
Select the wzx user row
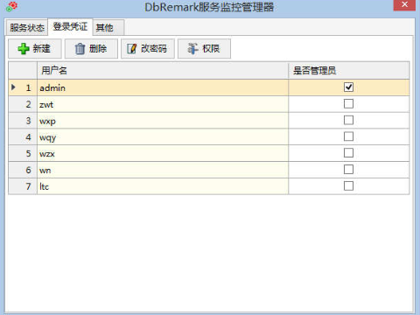[209, 153]
